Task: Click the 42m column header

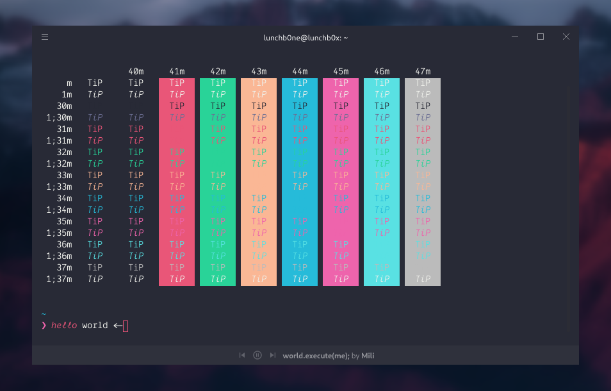Action: point(218,71)
